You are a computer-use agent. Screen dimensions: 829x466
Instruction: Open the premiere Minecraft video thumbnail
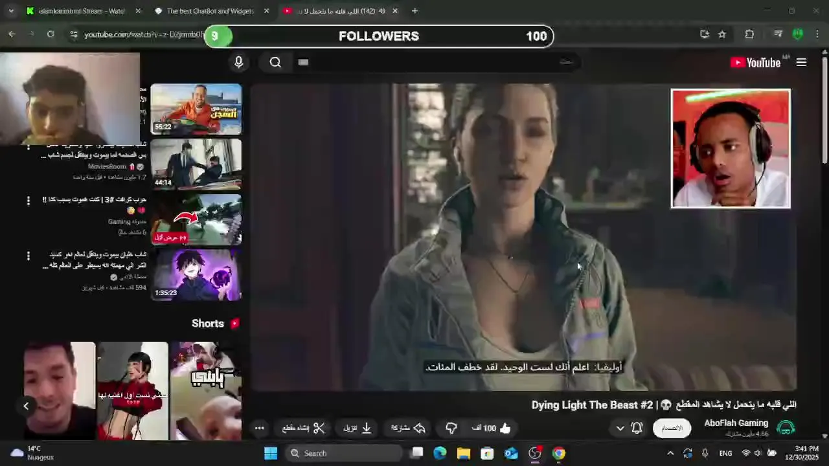point(196,219)
